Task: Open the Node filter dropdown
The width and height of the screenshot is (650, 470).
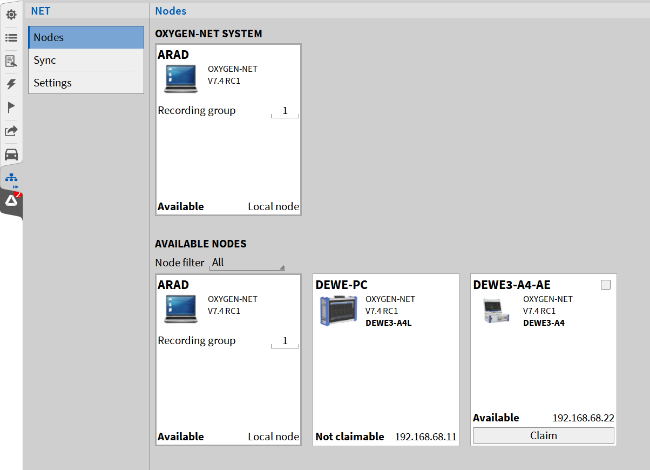Action: [247, 263]
